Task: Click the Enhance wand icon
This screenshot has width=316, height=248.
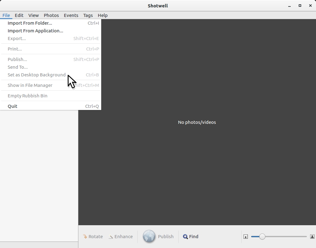Action: click(111, 237)
